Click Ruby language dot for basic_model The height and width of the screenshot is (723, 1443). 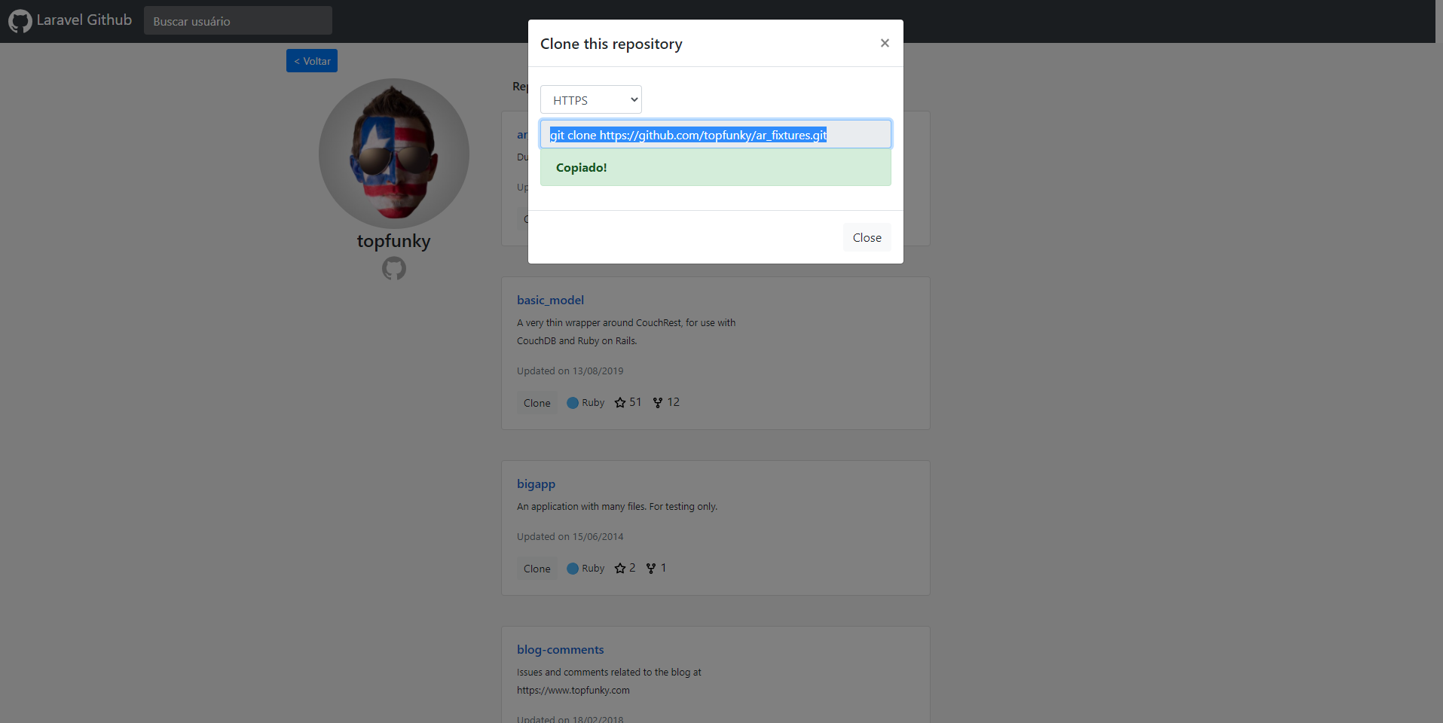[573, 403]
